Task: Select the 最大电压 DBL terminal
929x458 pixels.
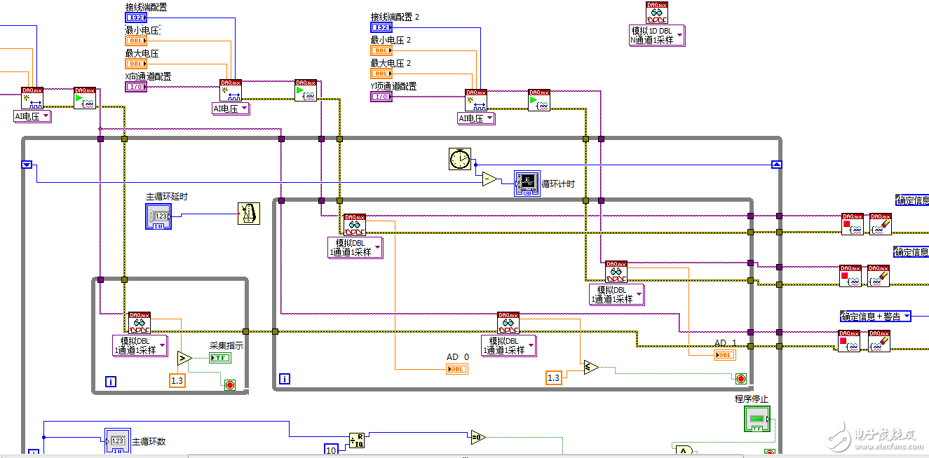Action: pos(135,64)
